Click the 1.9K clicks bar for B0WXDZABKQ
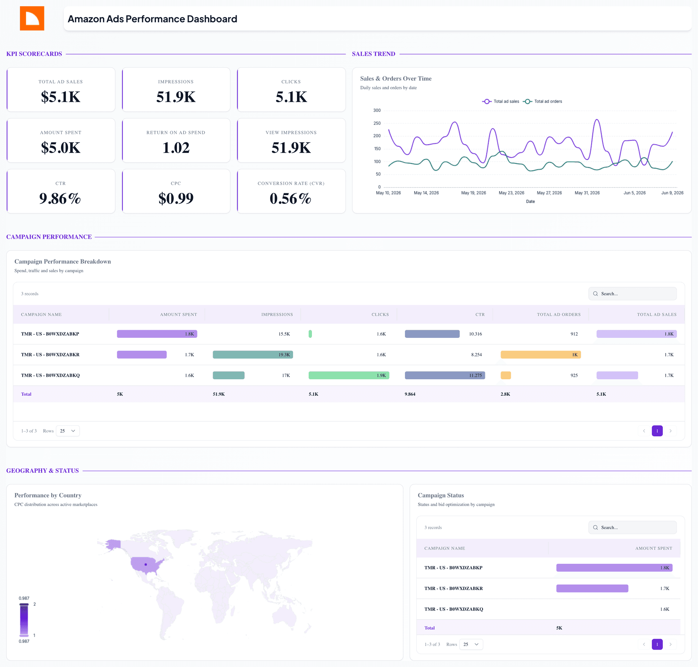The image size is (698, 667). tap(349, 375)
